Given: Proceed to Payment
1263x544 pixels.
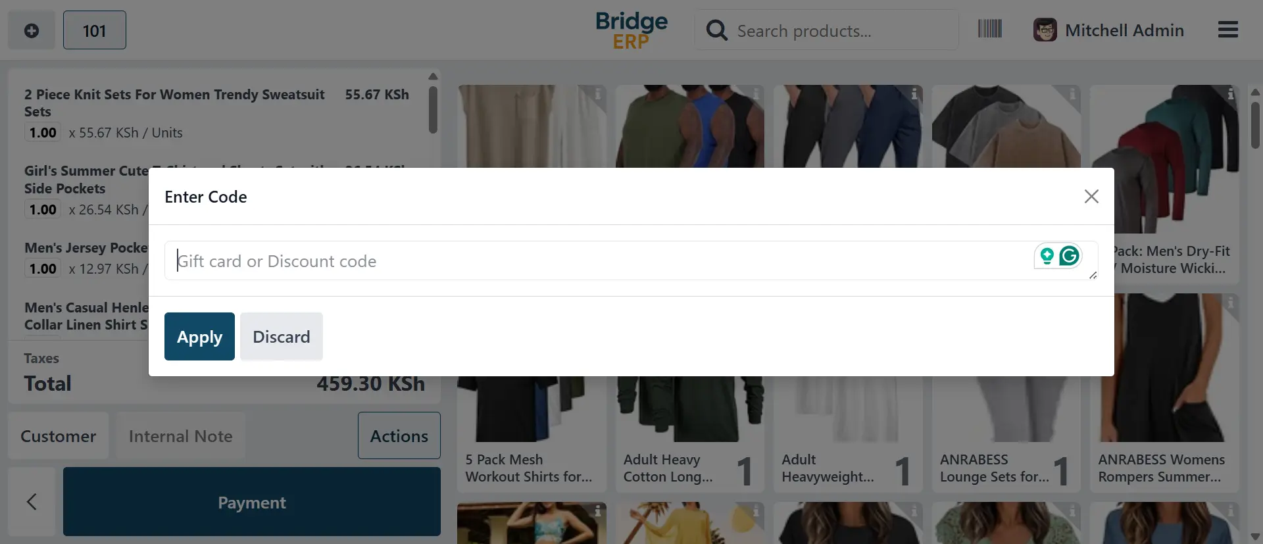Looking at the screenshot, I should coord(251,503).
